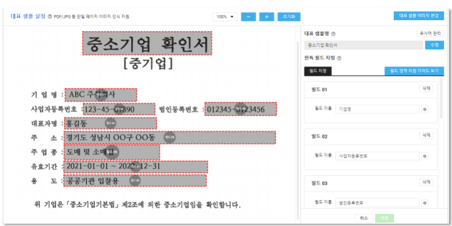This screenshot has height=226, width=452.
Task: Click the 기업명 field name input
Action: click(x=378, y=109)
